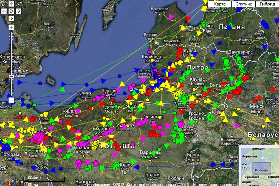Click the Люблин city label
The height and width of the screenshot is (186, 279).
point(175,178)
